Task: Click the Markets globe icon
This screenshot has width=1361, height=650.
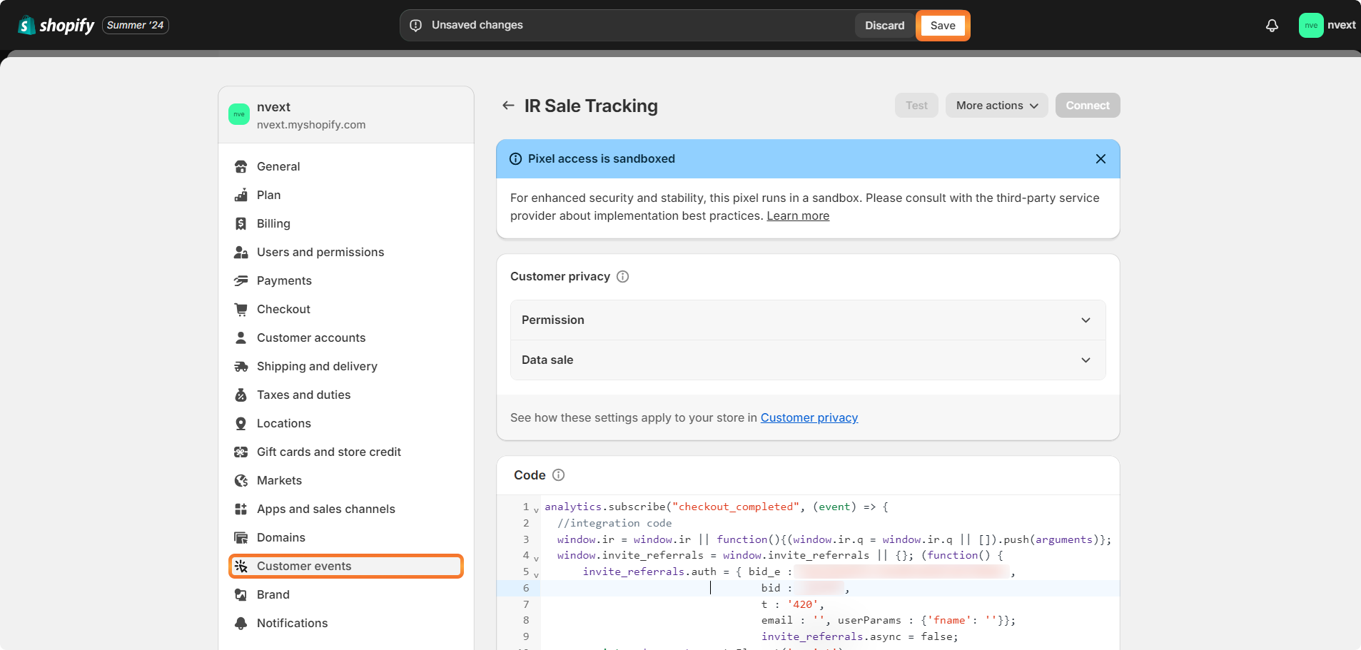Action: [241, 480]
